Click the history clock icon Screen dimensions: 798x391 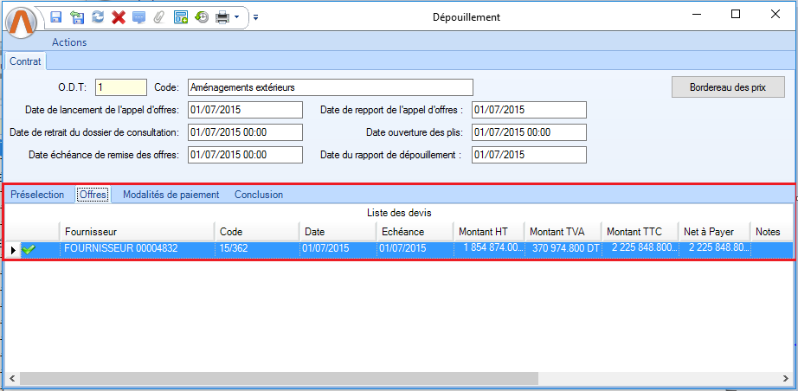(x=202, y=16)
